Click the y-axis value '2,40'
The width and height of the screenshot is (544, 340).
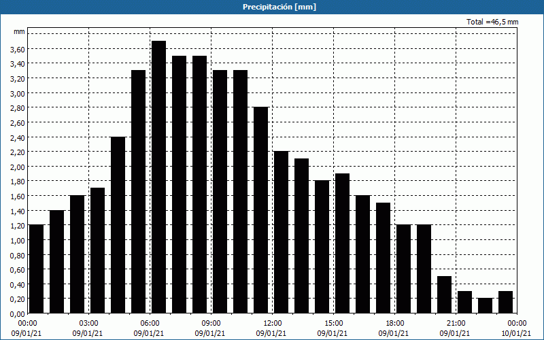click(18, 138)
